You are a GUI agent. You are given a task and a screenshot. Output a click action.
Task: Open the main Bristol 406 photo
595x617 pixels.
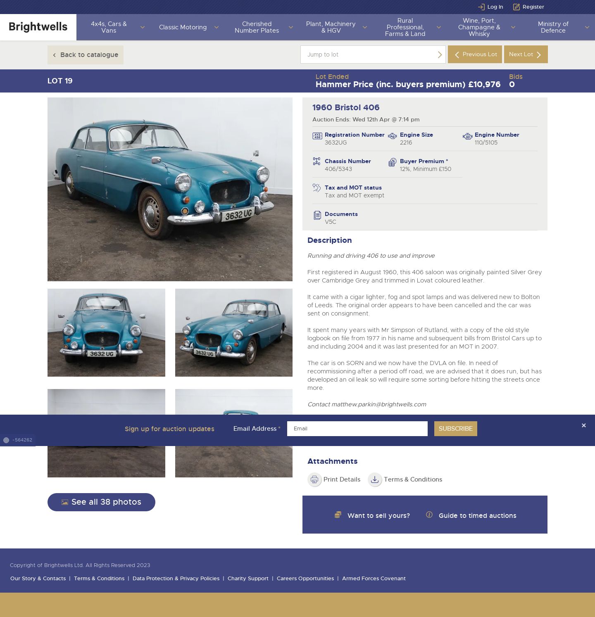[x=170, y=189]
